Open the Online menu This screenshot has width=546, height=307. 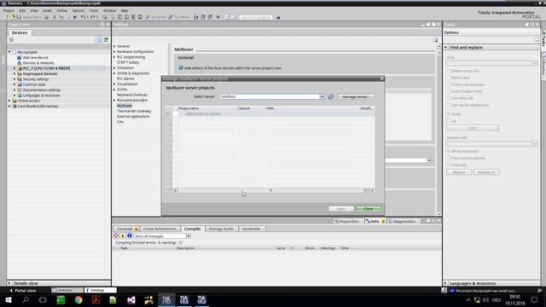point(61,10)
